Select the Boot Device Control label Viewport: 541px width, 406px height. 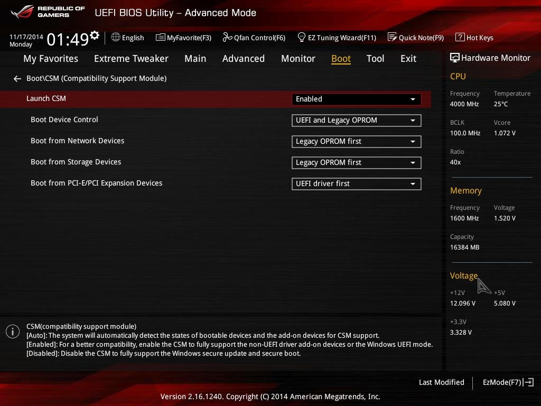[64, 119]
